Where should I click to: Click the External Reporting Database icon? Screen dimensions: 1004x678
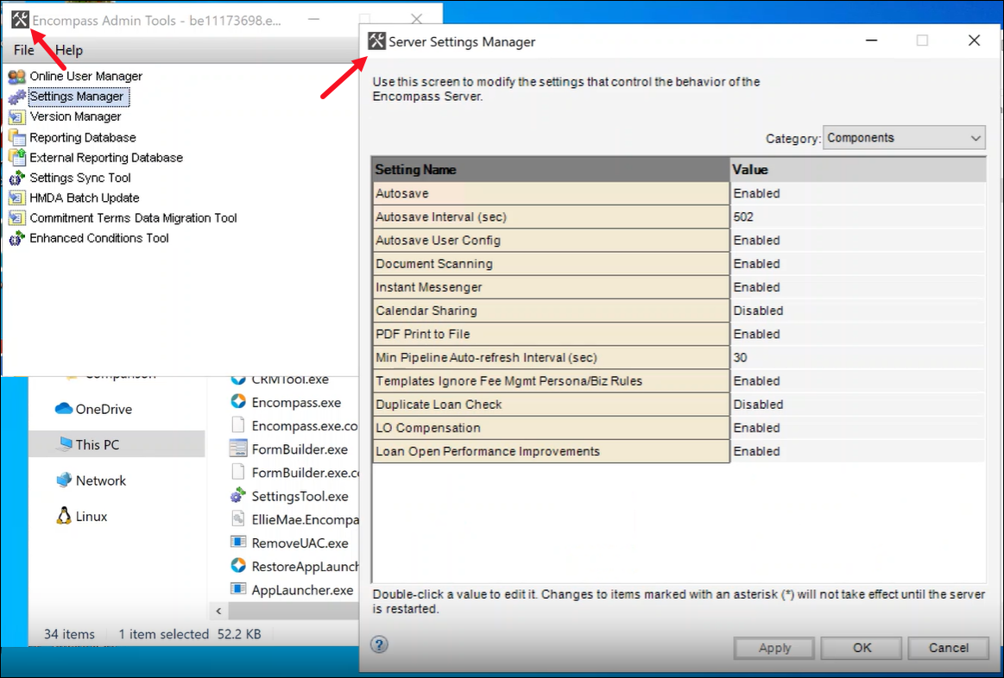(16, 157)
